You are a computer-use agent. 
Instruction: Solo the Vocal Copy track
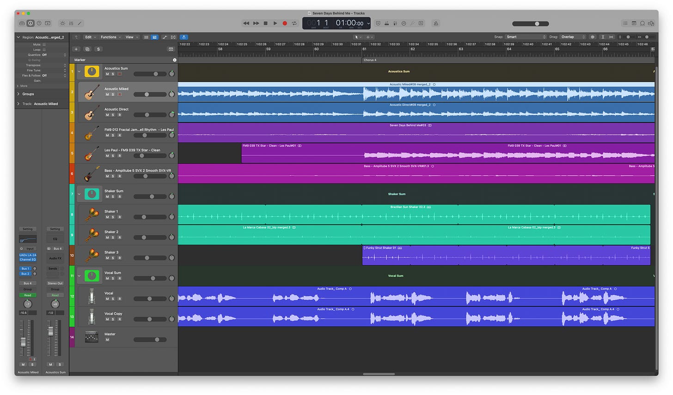[x=113, y=319]
